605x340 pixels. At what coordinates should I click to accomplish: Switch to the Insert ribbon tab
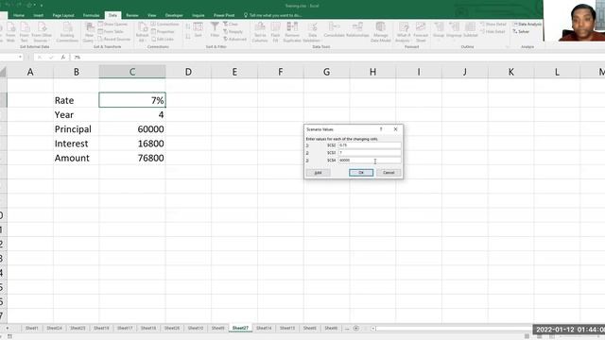pos(38,15)
